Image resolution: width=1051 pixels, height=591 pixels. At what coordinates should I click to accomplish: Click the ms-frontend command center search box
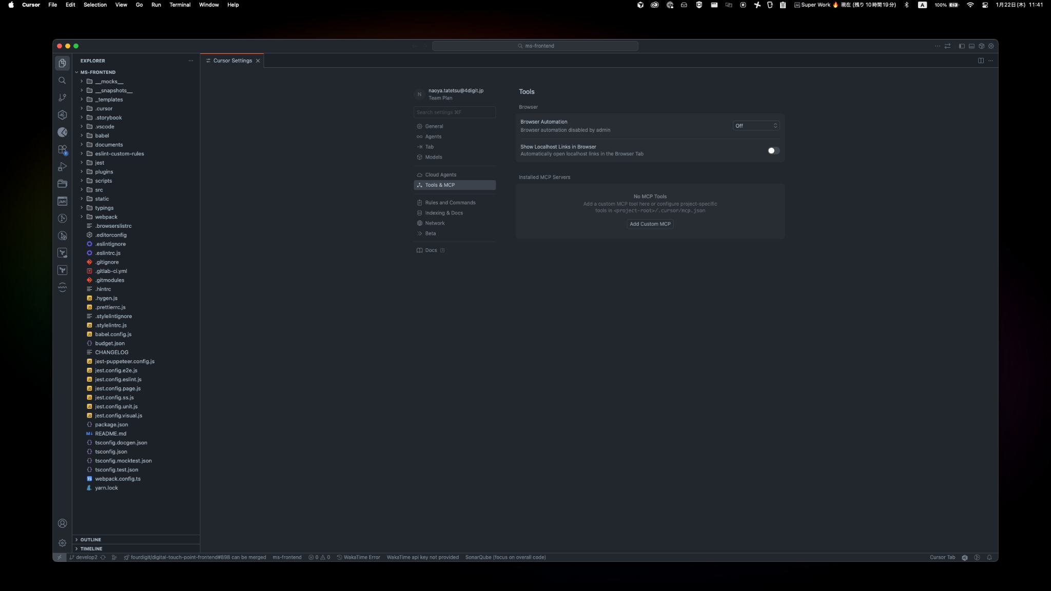535,46
